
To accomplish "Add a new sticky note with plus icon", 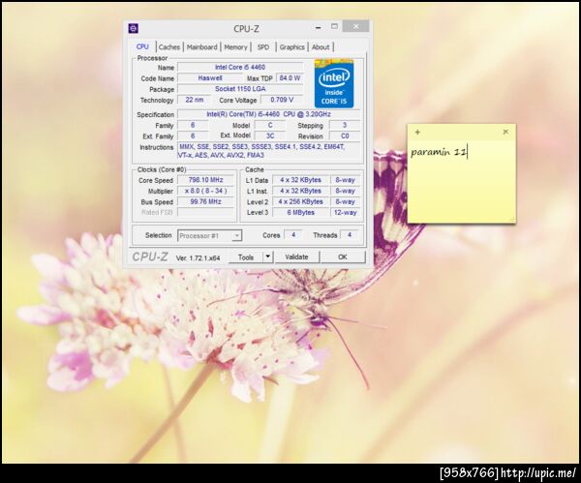I will (417, 132).
